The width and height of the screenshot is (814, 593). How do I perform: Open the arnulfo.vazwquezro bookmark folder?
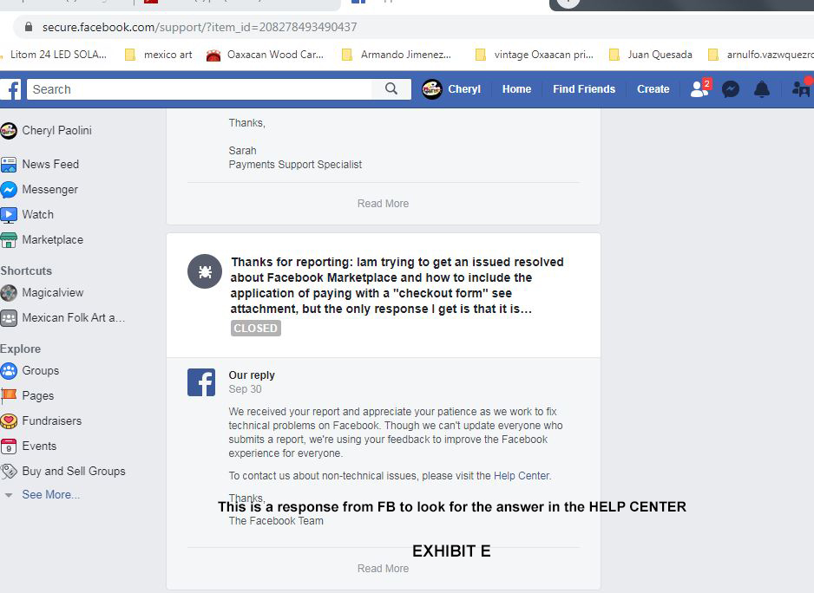point(762,55)
